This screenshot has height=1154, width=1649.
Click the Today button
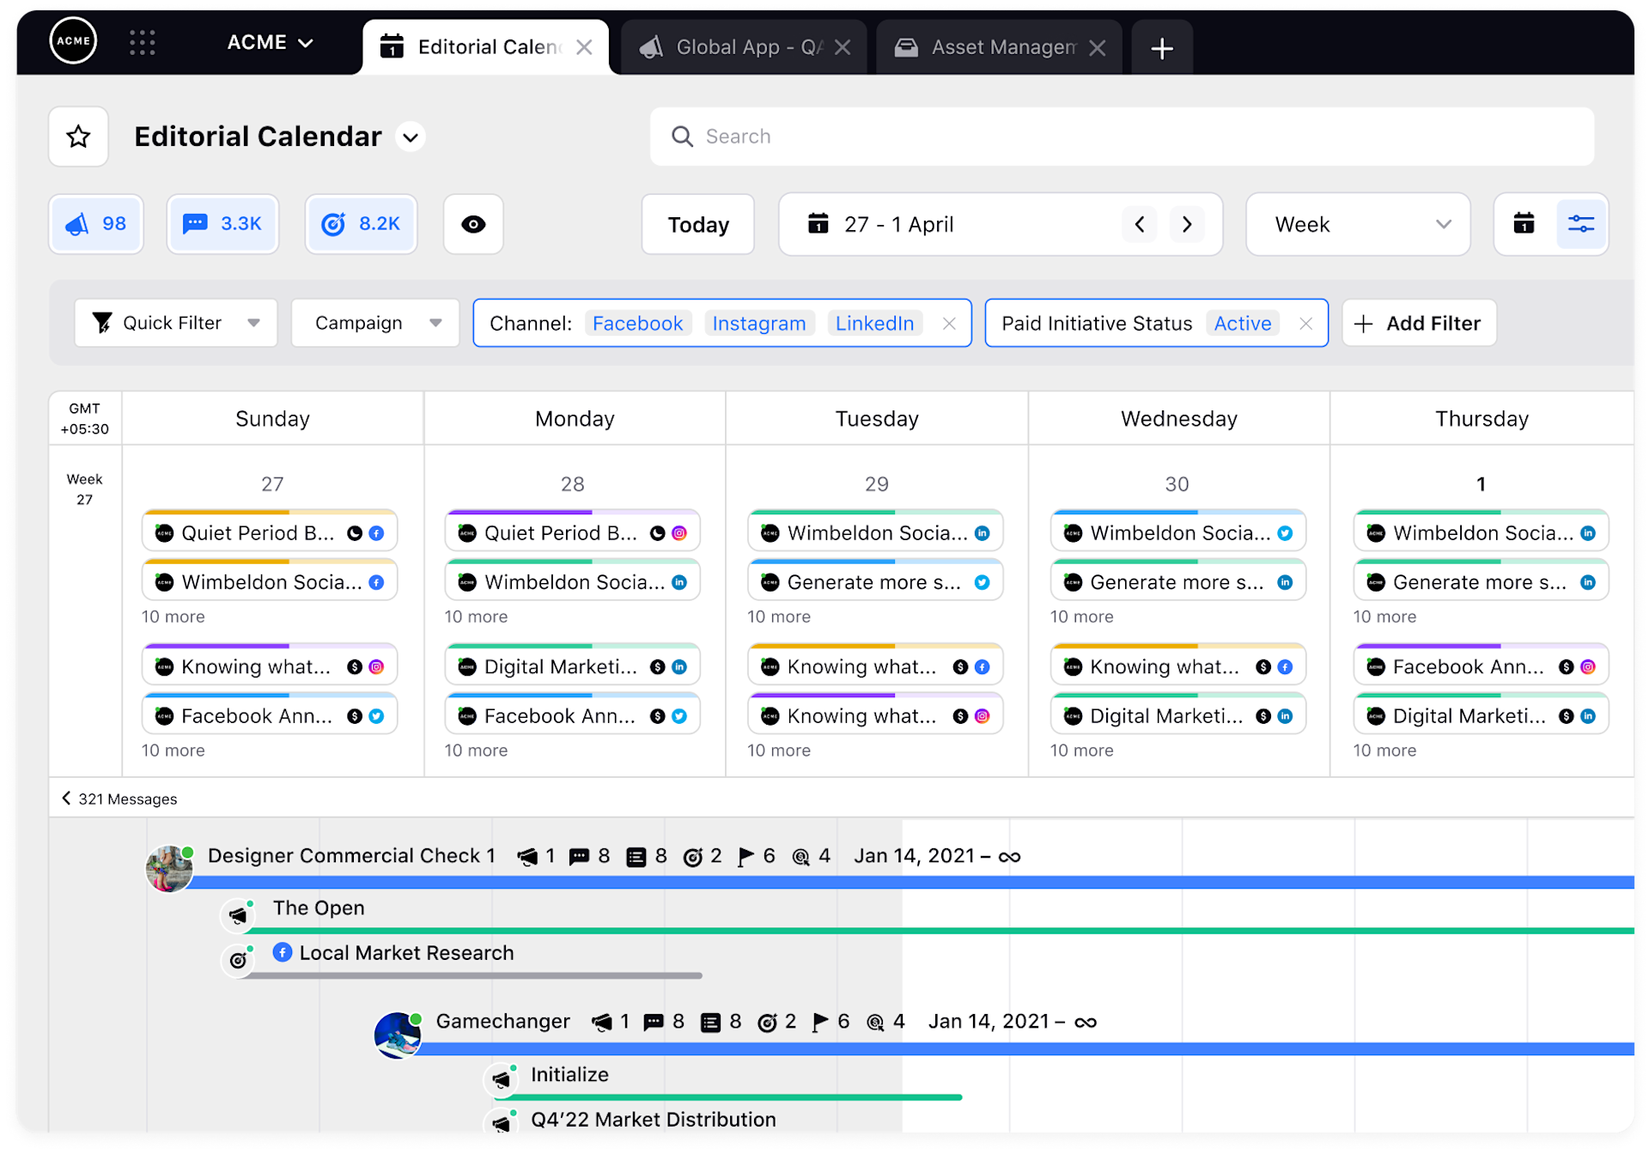697,224
